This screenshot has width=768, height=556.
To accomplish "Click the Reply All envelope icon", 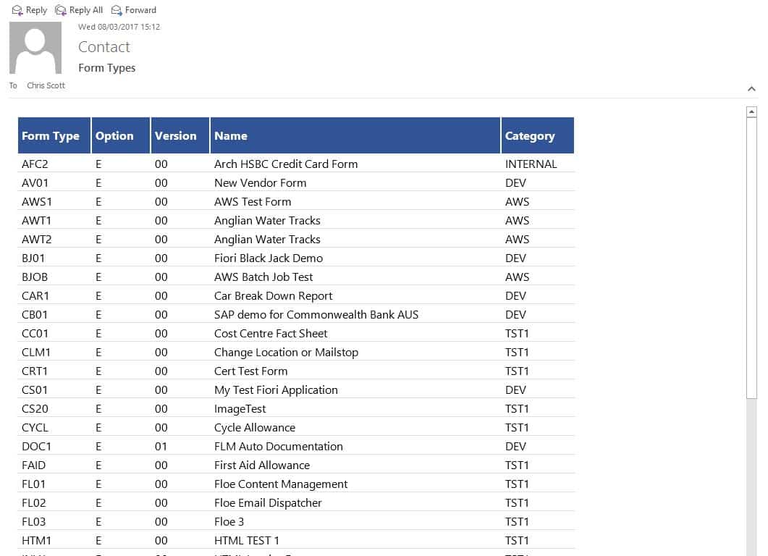I will pos(61,10).
